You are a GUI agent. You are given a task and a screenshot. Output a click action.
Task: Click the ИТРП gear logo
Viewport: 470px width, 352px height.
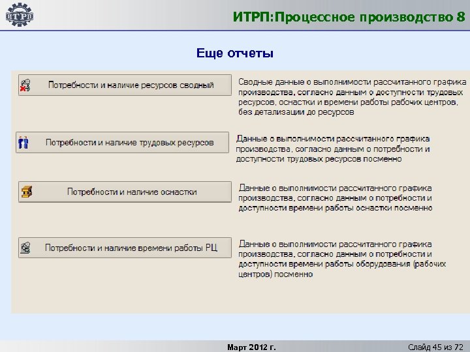(x=20, y=14)
